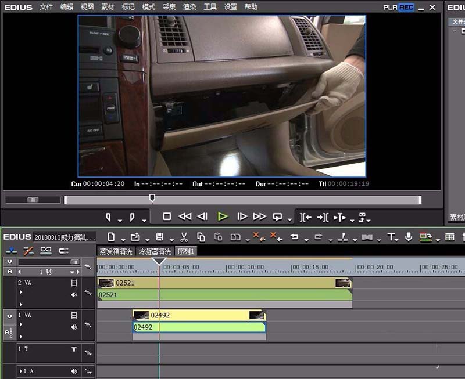Click the Set In point marker icon
Viewport: 465px width, 379px height.
[x=108, y=217]
